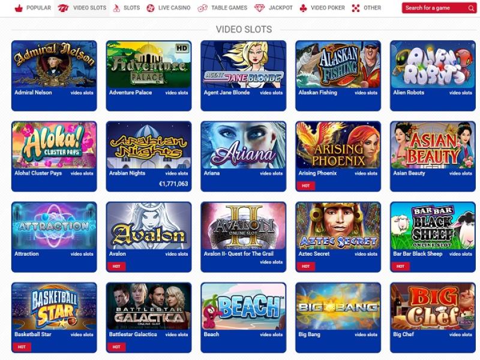
Task: Click the magnifier search icon
Action: [471, 8]
